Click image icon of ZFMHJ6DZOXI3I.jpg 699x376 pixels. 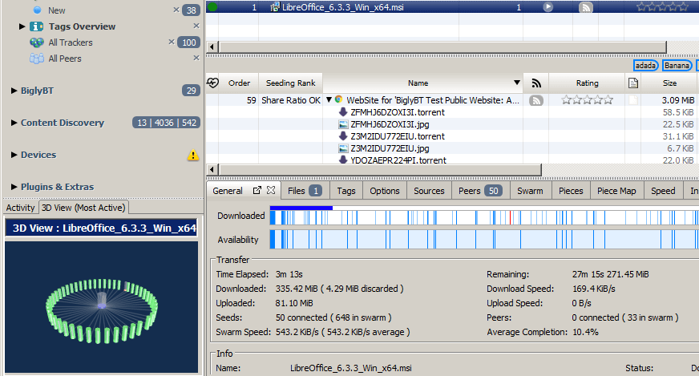343,124
